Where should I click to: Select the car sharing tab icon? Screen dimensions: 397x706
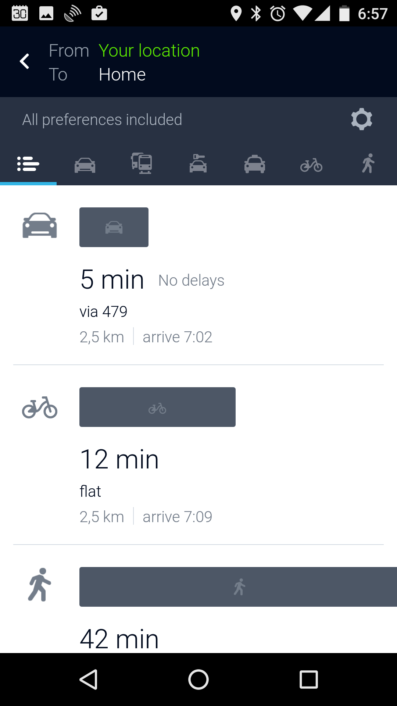coord(198,164)
